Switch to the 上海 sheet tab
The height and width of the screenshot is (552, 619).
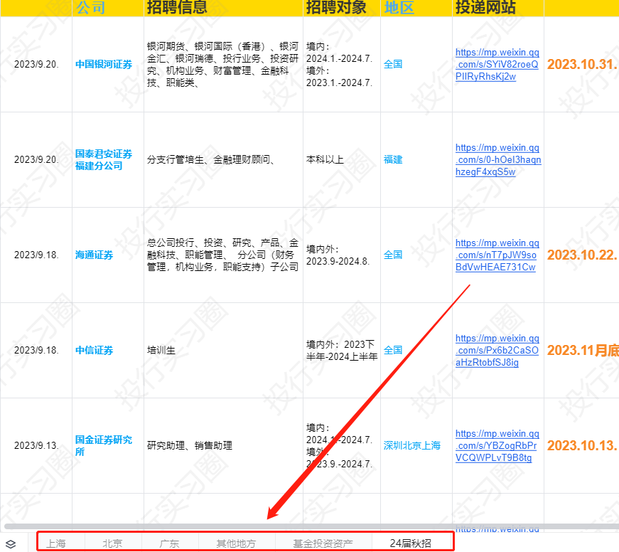tap(56, 543)
